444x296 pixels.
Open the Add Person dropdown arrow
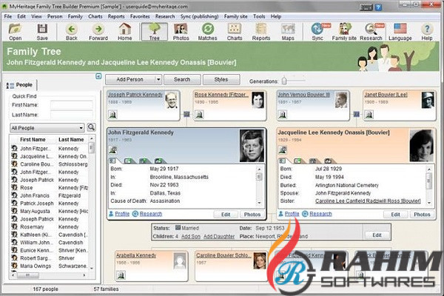pos(158,80)
